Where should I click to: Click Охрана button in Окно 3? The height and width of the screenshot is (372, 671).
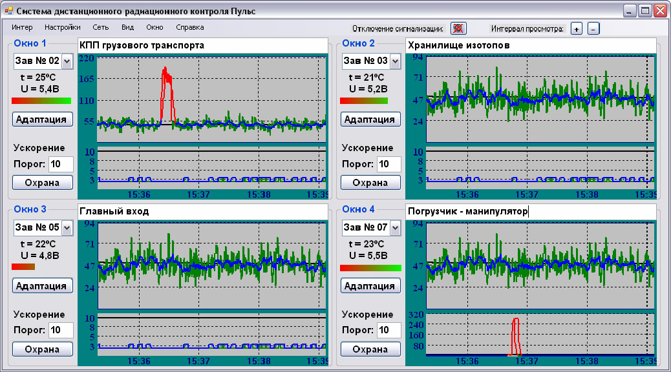point(43,349)
